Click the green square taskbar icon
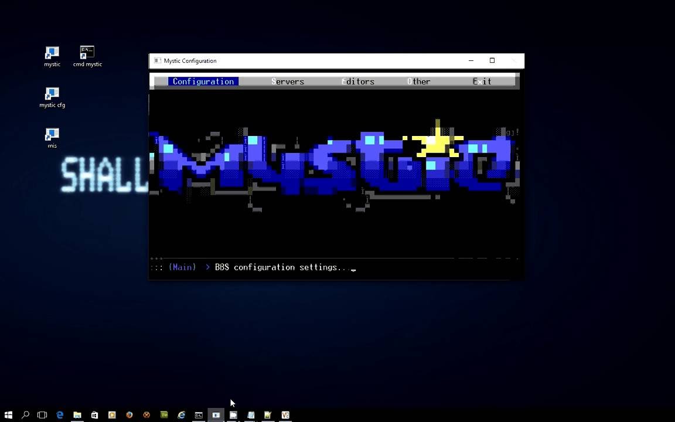 click(164, 415)
